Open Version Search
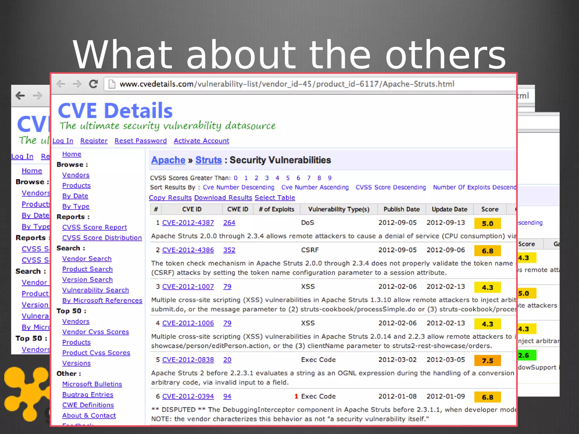This screenshot has width=579, height=434. (x=87, y=280)
